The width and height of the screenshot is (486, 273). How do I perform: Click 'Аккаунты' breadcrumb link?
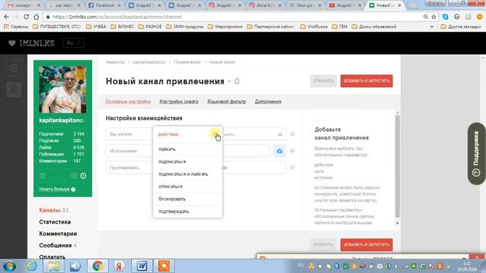click(x=115, y=62)
